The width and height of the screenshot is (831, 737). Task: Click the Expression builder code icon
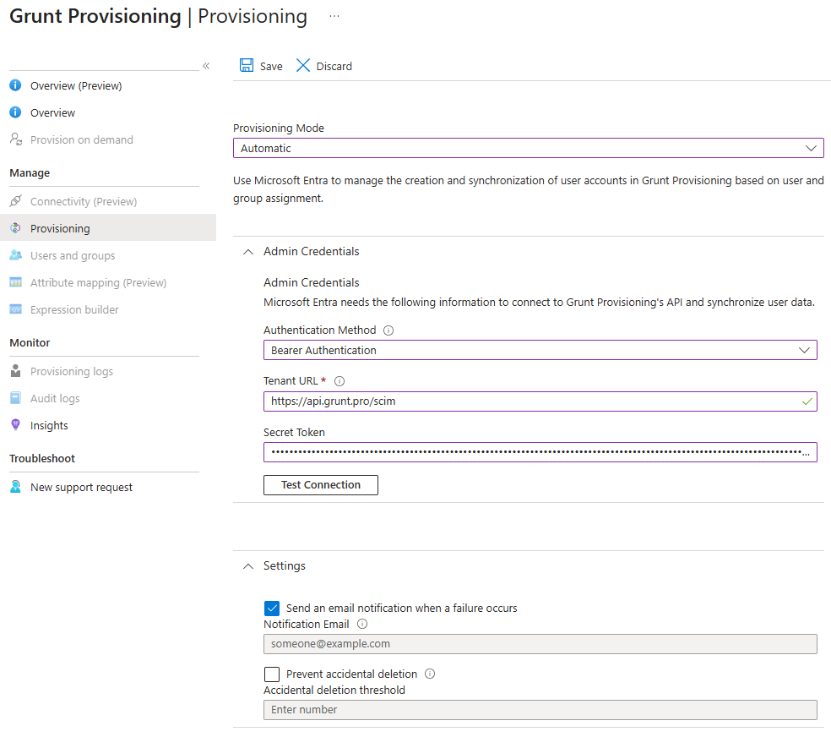(x=16, y=309)
